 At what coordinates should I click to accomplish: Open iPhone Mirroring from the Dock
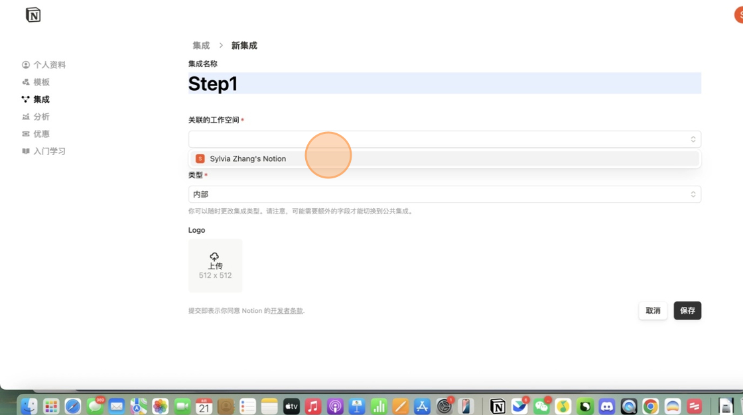(466, 406)
